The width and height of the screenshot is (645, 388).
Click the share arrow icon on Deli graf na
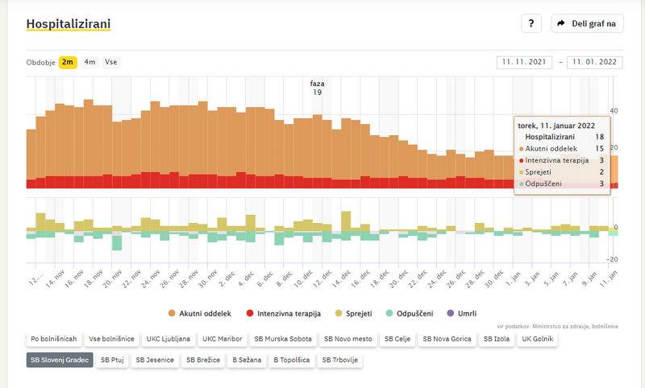pos(562,24)
